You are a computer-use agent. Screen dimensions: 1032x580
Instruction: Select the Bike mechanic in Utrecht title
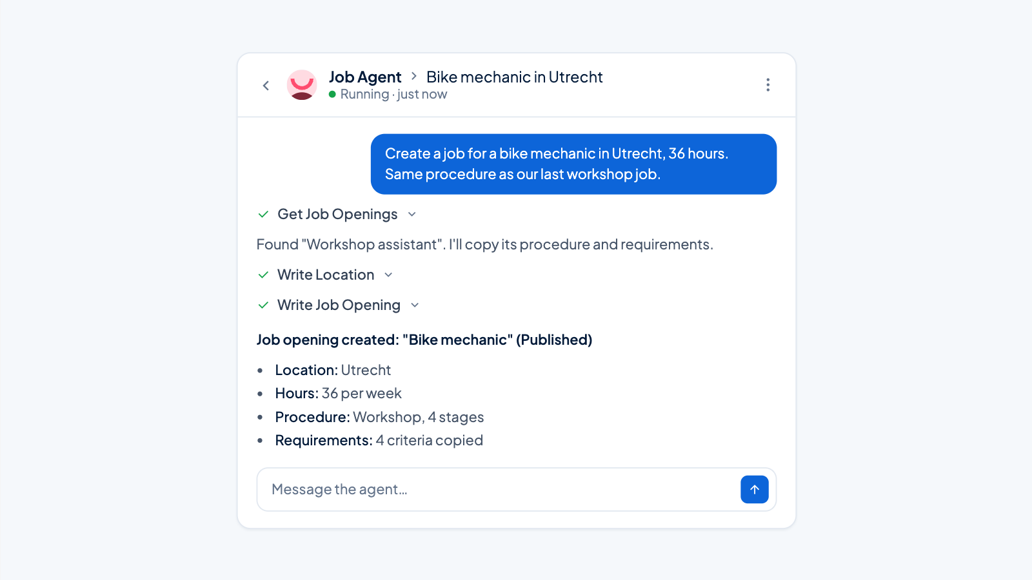515,77
